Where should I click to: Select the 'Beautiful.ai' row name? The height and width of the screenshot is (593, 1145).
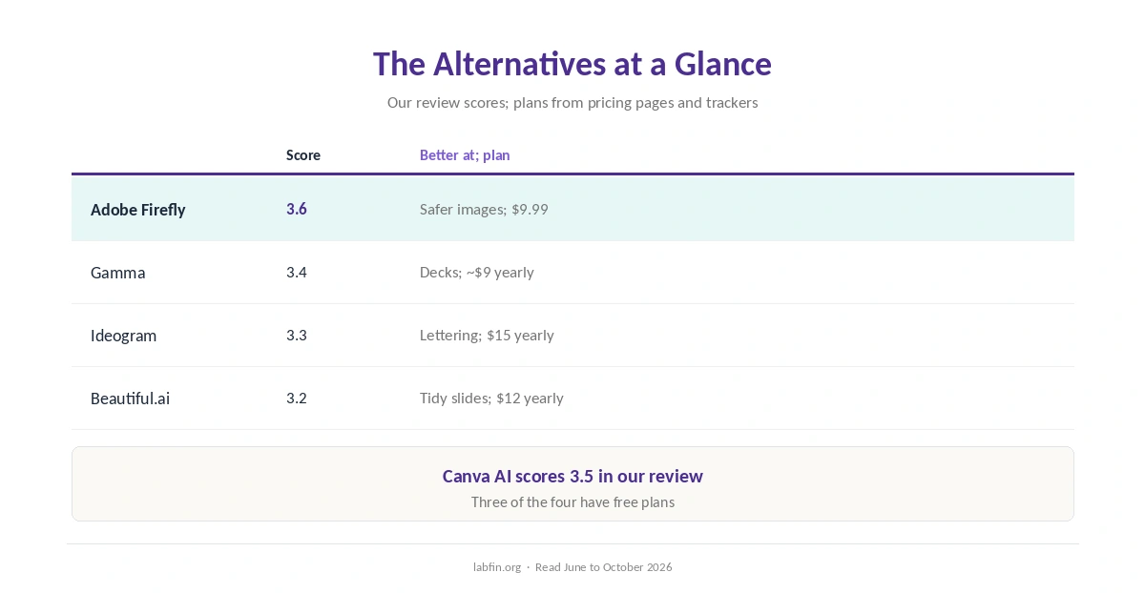[130, 399]
